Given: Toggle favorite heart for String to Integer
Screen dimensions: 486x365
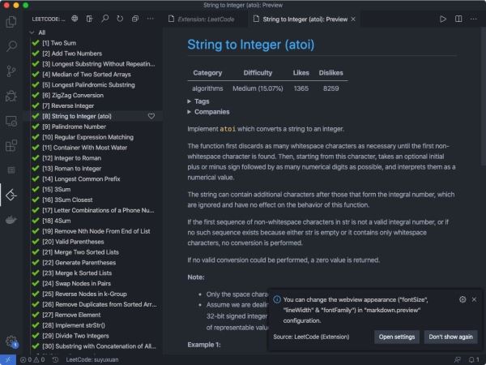Looking at the screenshot, I should [x=151, y=116].
